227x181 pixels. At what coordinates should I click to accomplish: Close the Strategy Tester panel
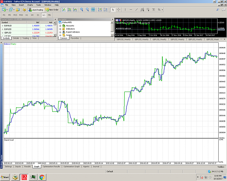click(x=1, y=43)
